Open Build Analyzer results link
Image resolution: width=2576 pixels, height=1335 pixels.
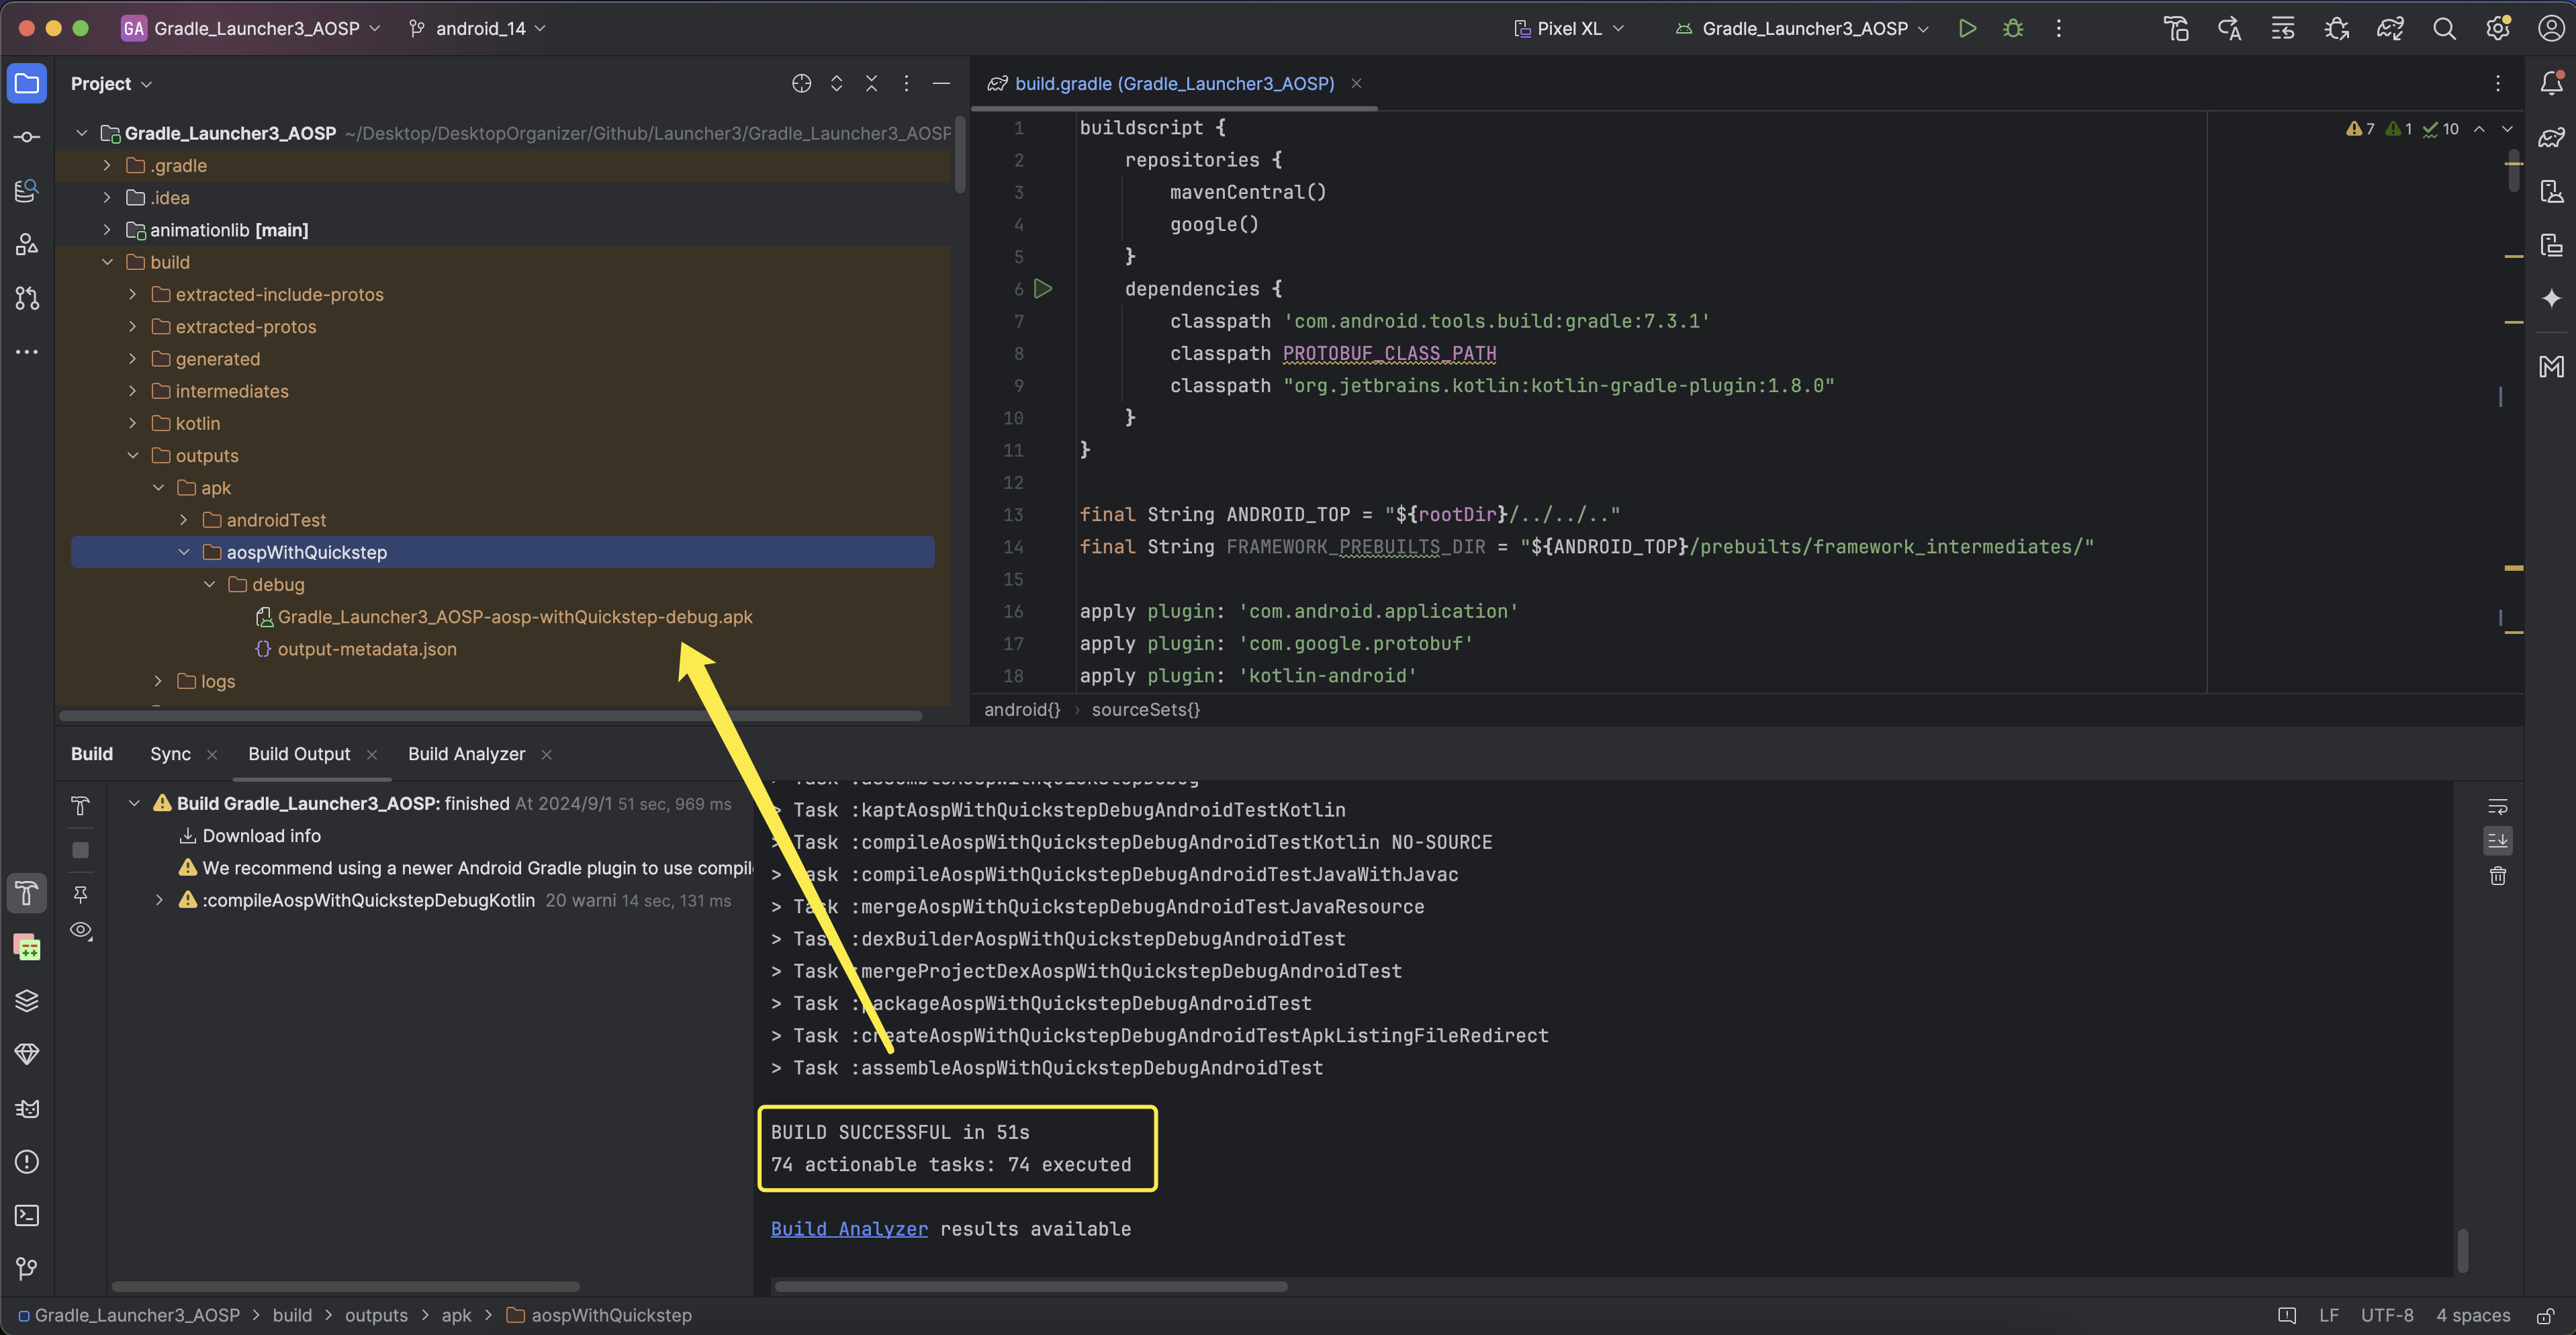(849, 1230)
